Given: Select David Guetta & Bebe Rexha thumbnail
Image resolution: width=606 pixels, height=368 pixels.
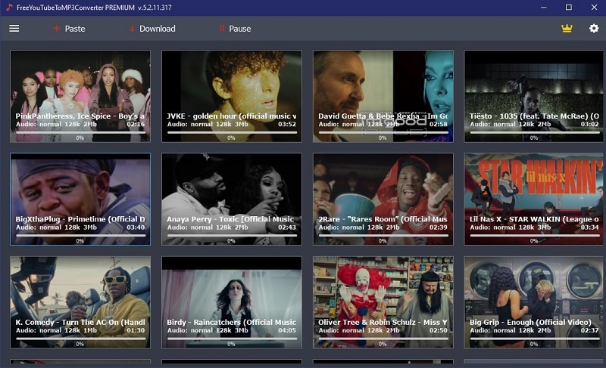Looking at the screenshot, I should [x=383, y=96].
